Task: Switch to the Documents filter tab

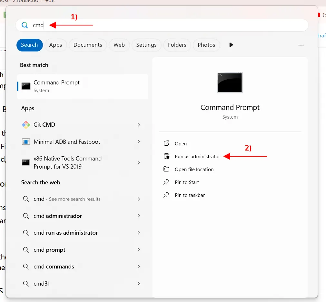Action: 88,45
